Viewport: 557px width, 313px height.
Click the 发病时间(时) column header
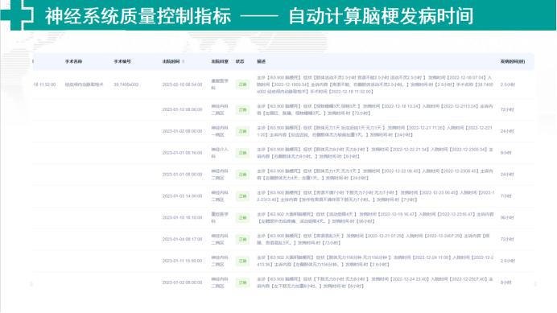pos(513,61)
